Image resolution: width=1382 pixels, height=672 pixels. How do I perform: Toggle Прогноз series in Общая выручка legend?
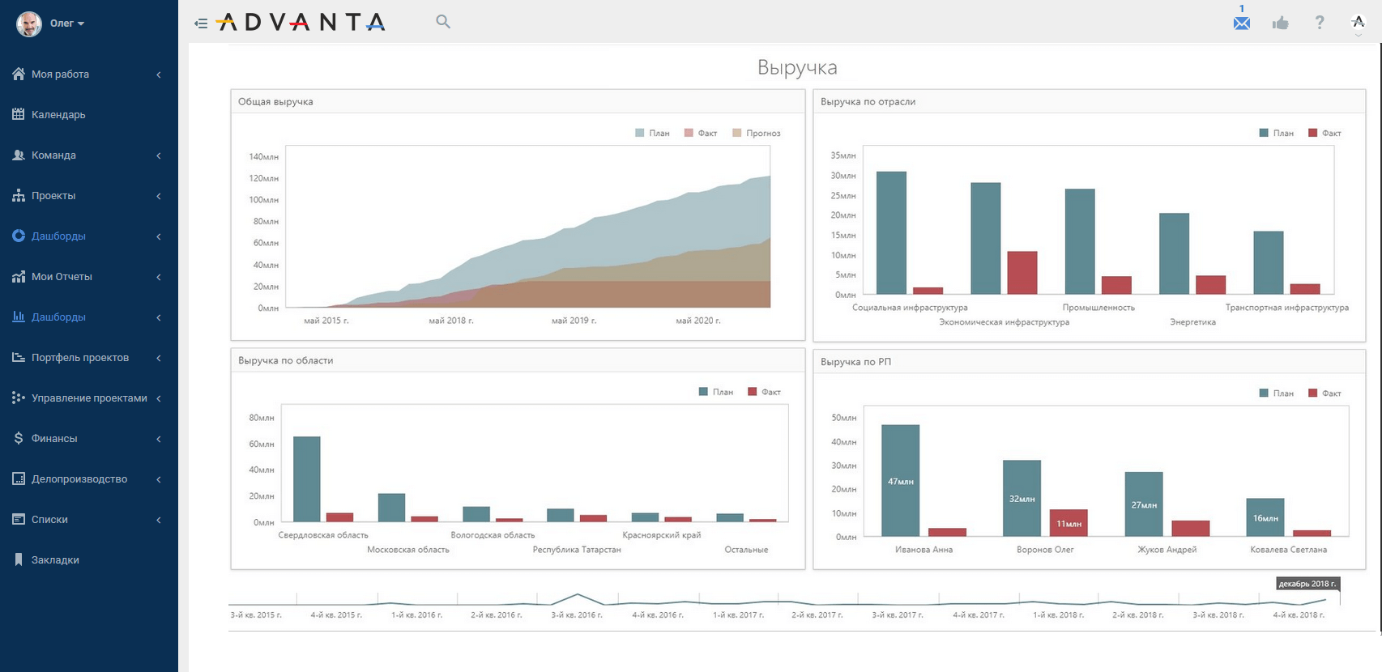point(757,133)
